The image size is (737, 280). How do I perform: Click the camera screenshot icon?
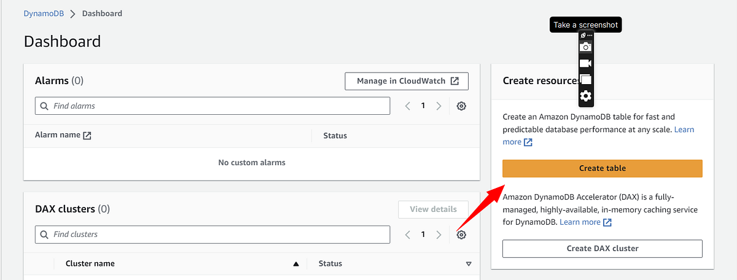tap(586, 47)
